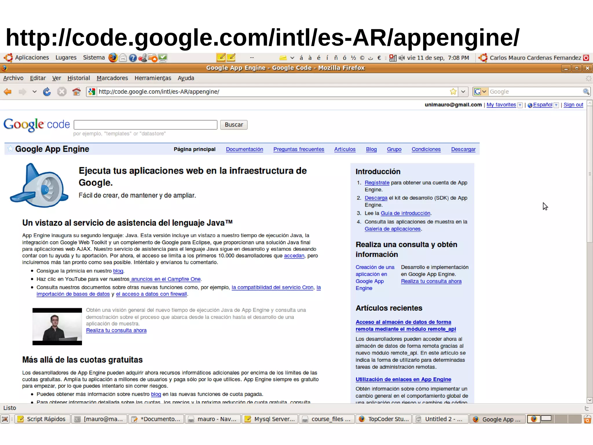The height and width of the screenshot is (445, 593).
Task: Open Preguntas frecuentes link
Action: pos(299,149)
